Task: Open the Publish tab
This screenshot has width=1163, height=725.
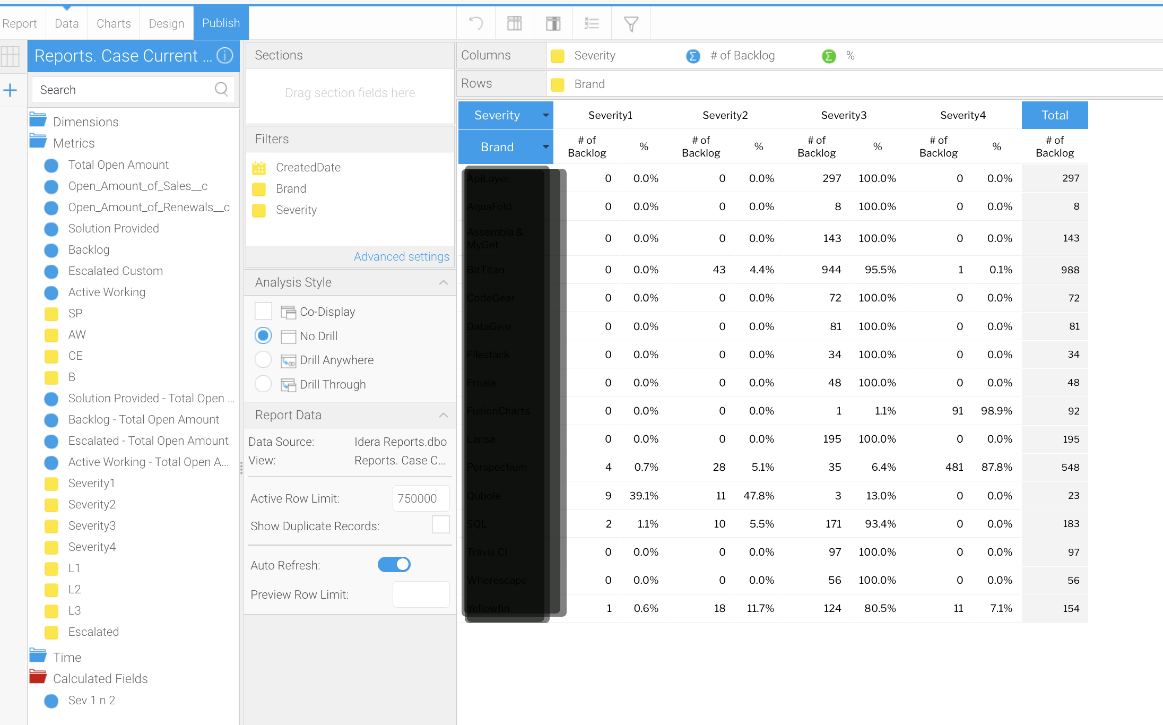Action: click(221, 23)
